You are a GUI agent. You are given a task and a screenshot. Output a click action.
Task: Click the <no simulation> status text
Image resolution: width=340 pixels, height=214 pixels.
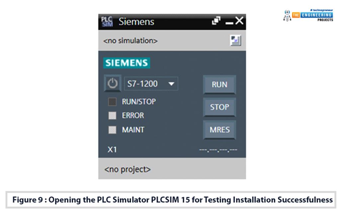130,41
